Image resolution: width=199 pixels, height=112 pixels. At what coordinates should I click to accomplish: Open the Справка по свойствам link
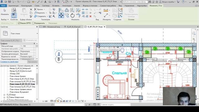pos(9,62)
